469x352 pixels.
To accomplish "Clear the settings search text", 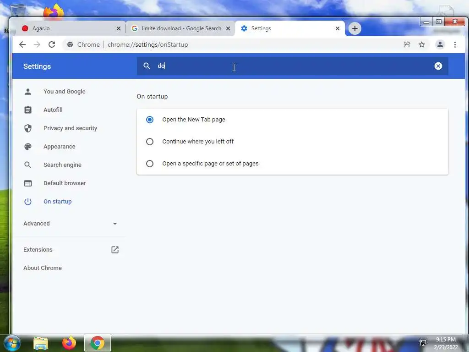I will [438, 66].
